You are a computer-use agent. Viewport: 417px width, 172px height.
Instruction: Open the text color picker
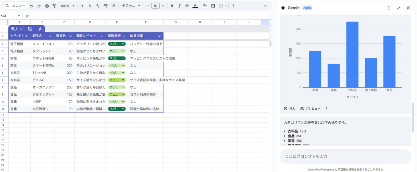(x=195, y=6)
